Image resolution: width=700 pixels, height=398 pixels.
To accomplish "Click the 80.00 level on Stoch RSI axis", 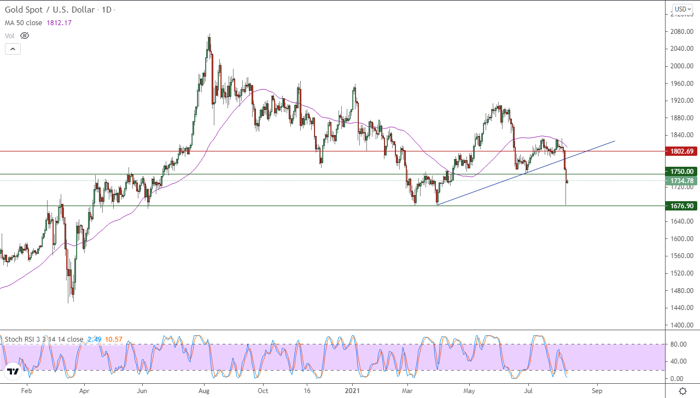I will tap(678, 344).
